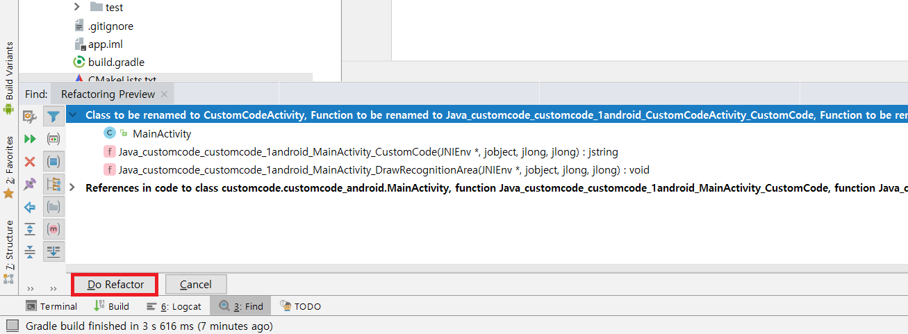Screen dimensions: 908x334
Task: Collapse the 'Class to be renamed' node
Action: click(74, 115)
